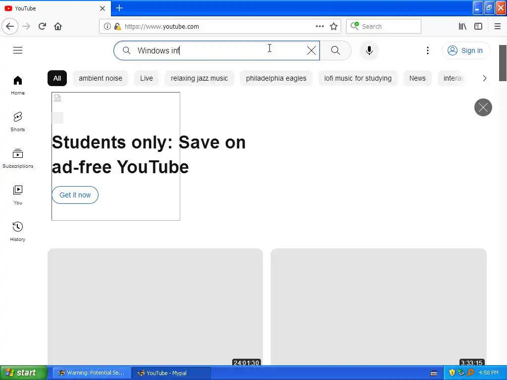The image size is (507, 380).
Task: Open the browser home page
Action: coord(58,26)
